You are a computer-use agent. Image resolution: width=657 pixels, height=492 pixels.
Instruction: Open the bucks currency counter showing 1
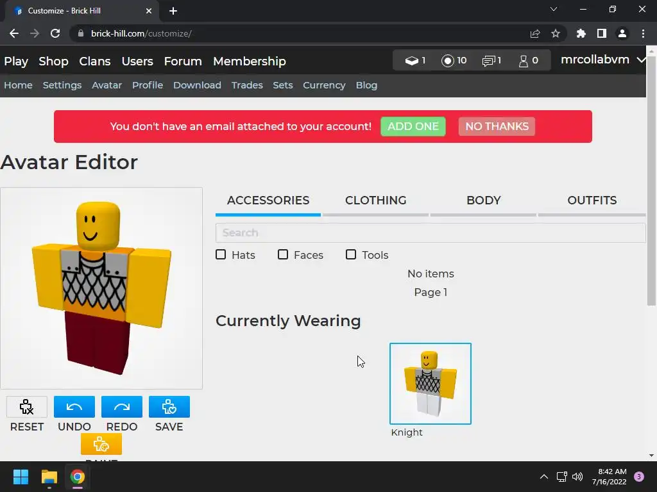(x=415, y=61)
